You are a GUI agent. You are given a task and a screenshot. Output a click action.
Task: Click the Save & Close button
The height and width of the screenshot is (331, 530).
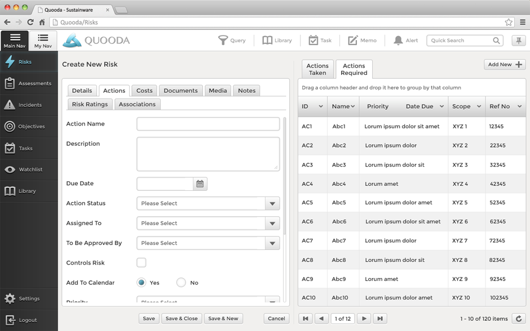pos(181,319)
